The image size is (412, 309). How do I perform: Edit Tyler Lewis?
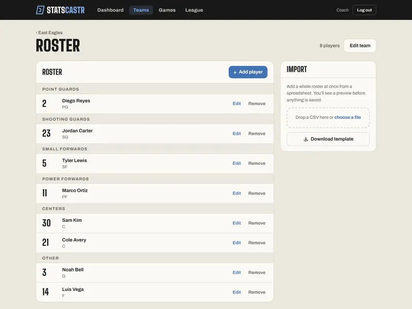[x=237, y=163]
